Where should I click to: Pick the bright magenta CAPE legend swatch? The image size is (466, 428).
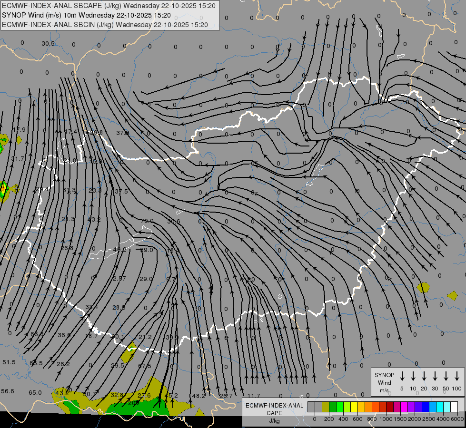[x=404, y=407]
